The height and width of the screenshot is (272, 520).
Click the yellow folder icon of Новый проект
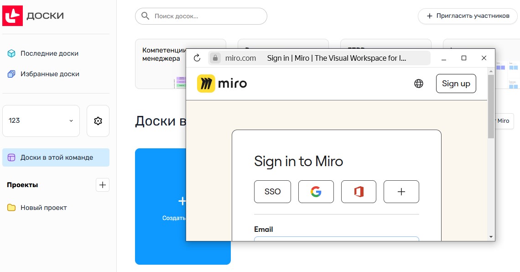[x=11, y=208]
